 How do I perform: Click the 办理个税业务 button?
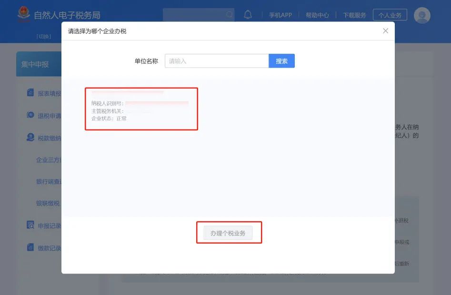pyautogui.click(x=228, y=233)
